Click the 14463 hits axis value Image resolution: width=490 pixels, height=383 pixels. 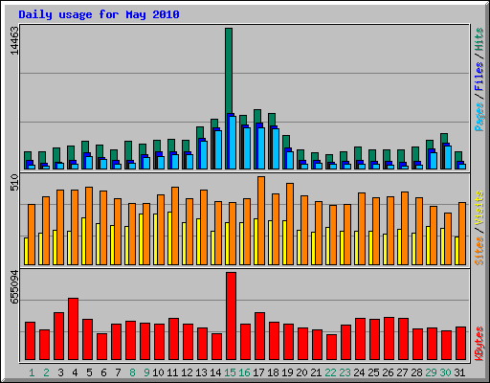coord(14,40)
